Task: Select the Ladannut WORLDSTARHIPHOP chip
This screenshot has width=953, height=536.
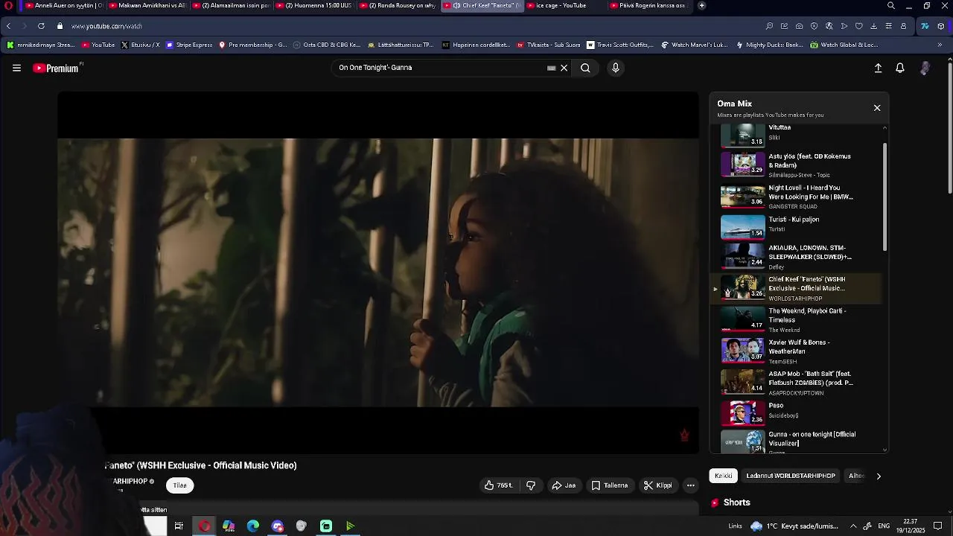Action: point(791,476)
